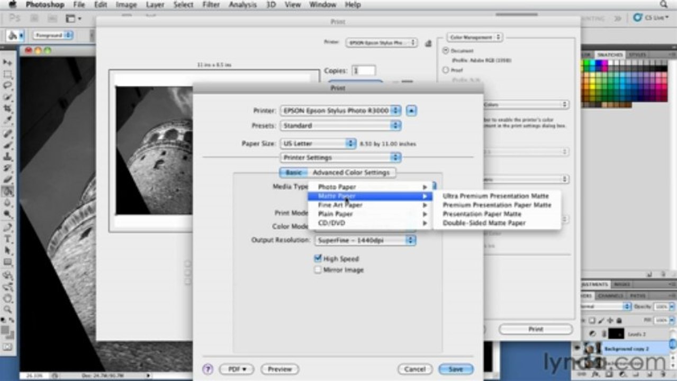677x381 pixels.
Task: Select the Rectangular Marquee tool
Action: coord(8,74)
